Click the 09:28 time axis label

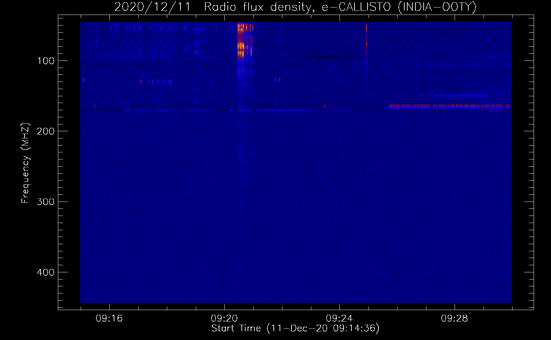(454, 319)
